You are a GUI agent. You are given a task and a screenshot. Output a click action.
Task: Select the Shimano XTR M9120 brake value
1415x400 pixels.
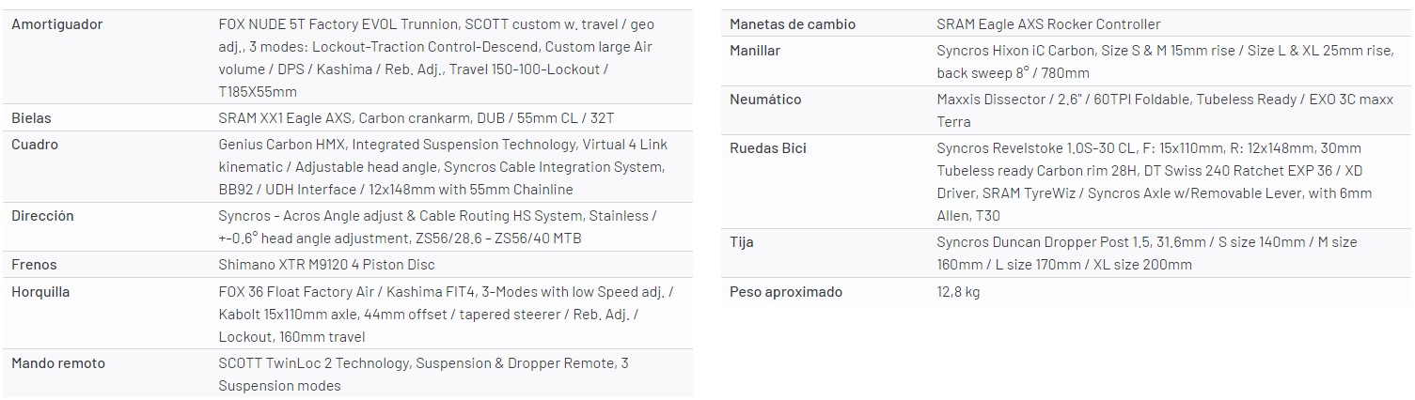coord(326,265)
